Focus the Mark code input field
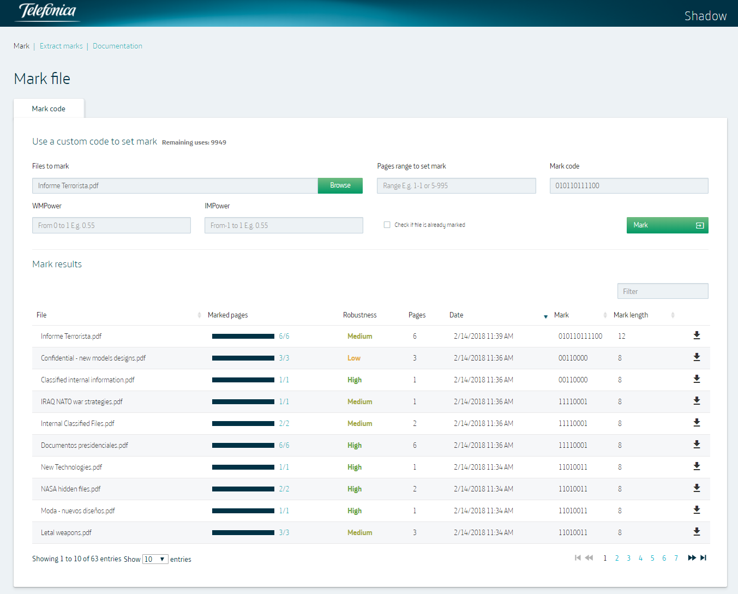 (x=629, y=185)
